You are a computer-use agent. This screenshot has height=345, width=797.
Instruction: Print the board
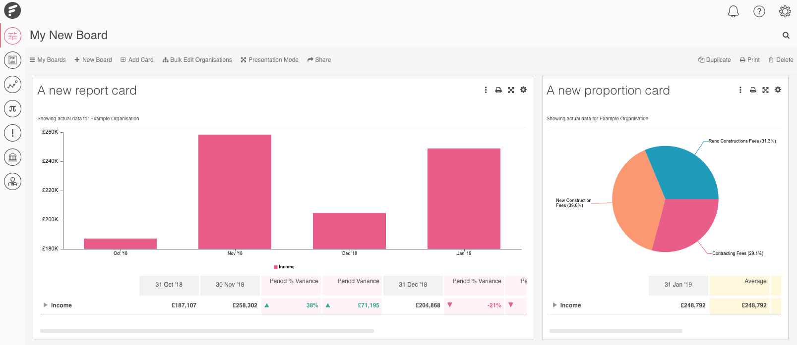click(749, 60)
